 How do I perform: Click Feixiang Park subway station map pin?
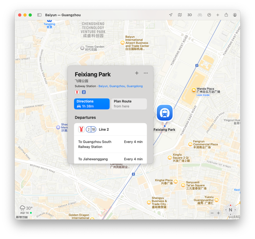point(165,113)
